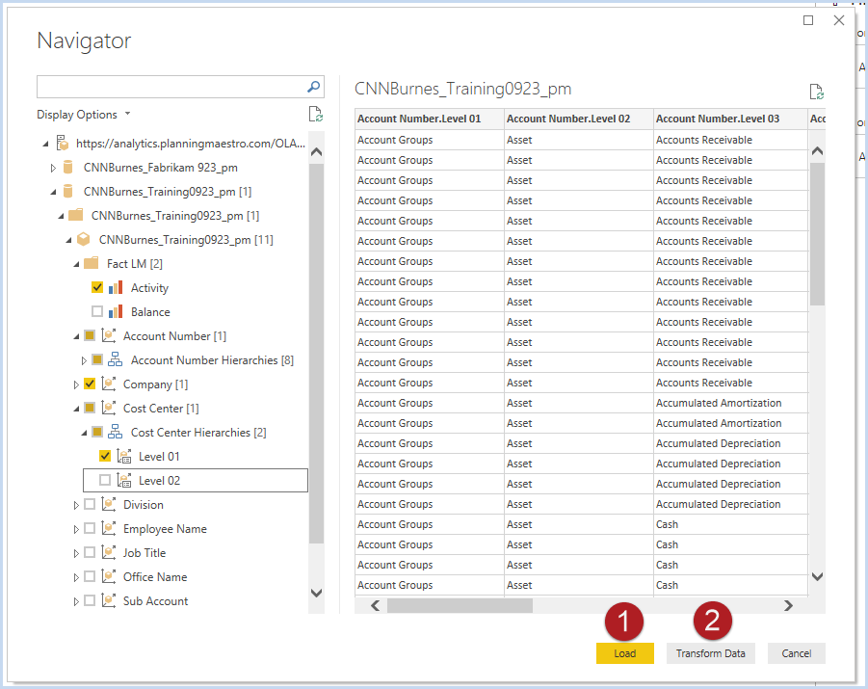The height and width of the screenshot is (689, 868).
Task: Click the Load button
Action: [x=625, y=653]
